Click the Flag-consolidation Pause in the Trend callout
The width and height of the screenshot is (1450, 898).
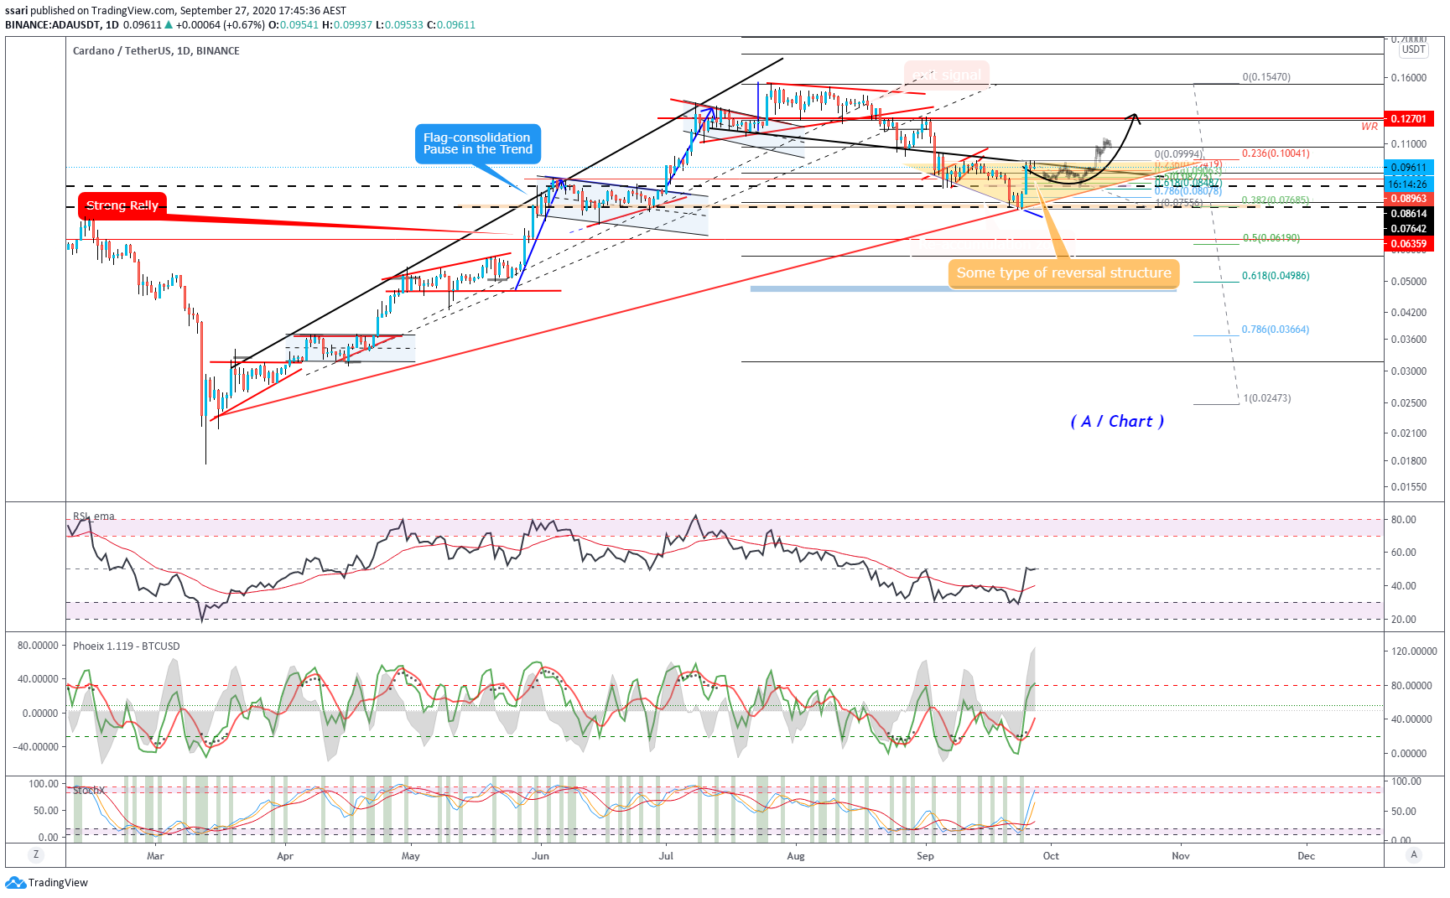477,143
